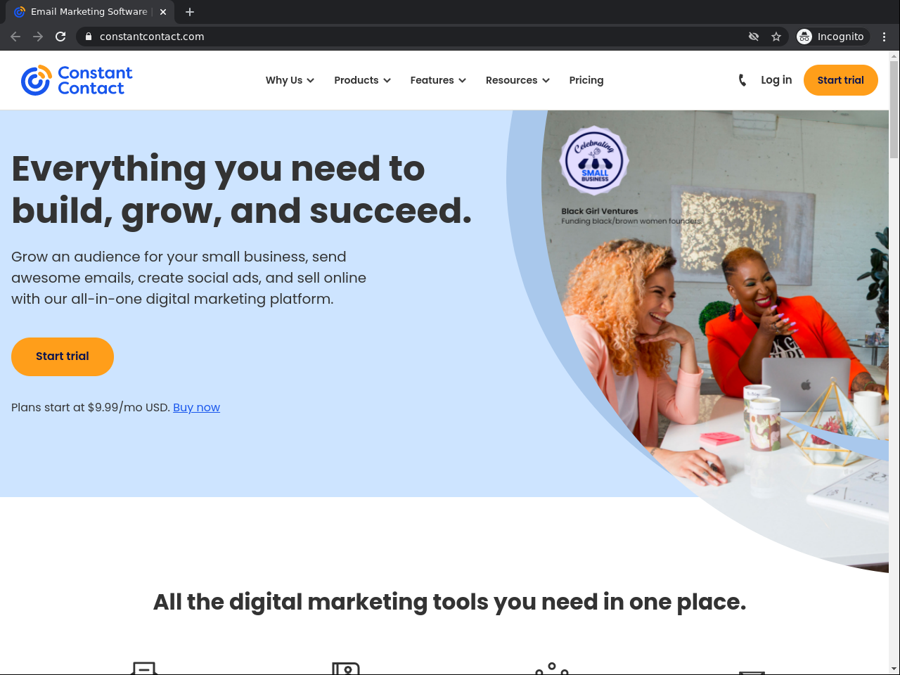Image resolution: width=900 pixels, height=675 pixels.
Task: Click the Log in link
Action: [x=776, y=80]
